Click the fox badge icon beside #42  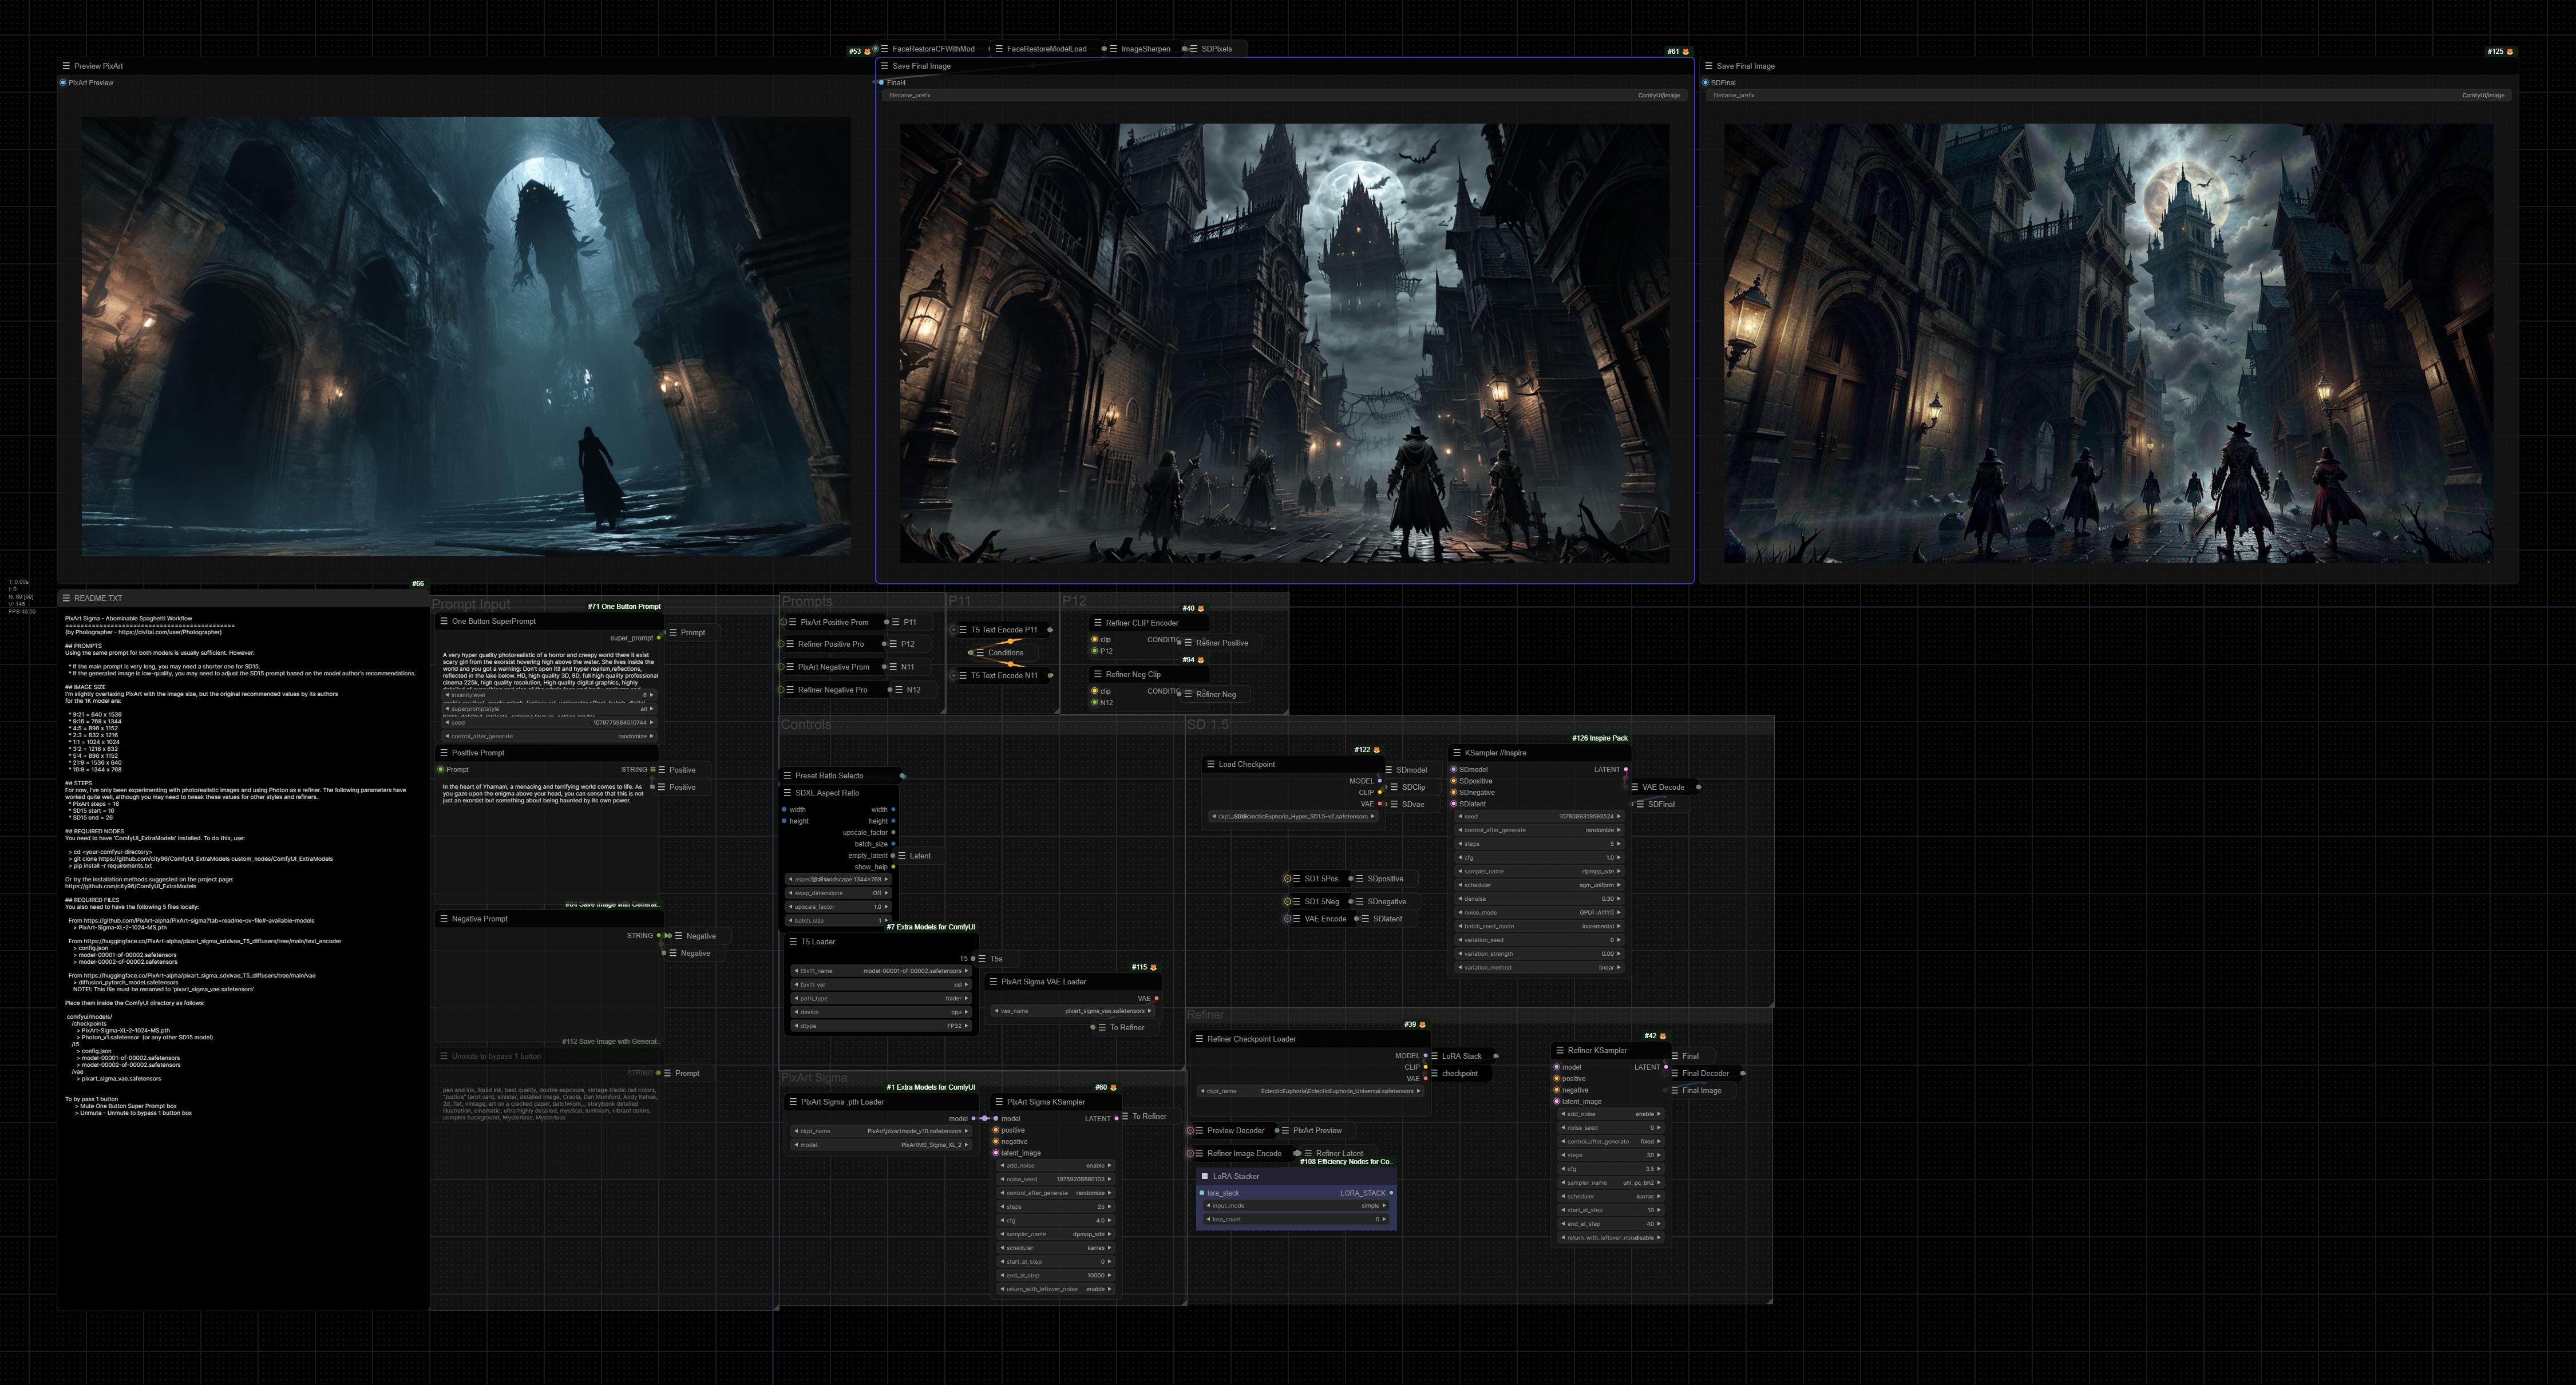click(1663, 1036)
